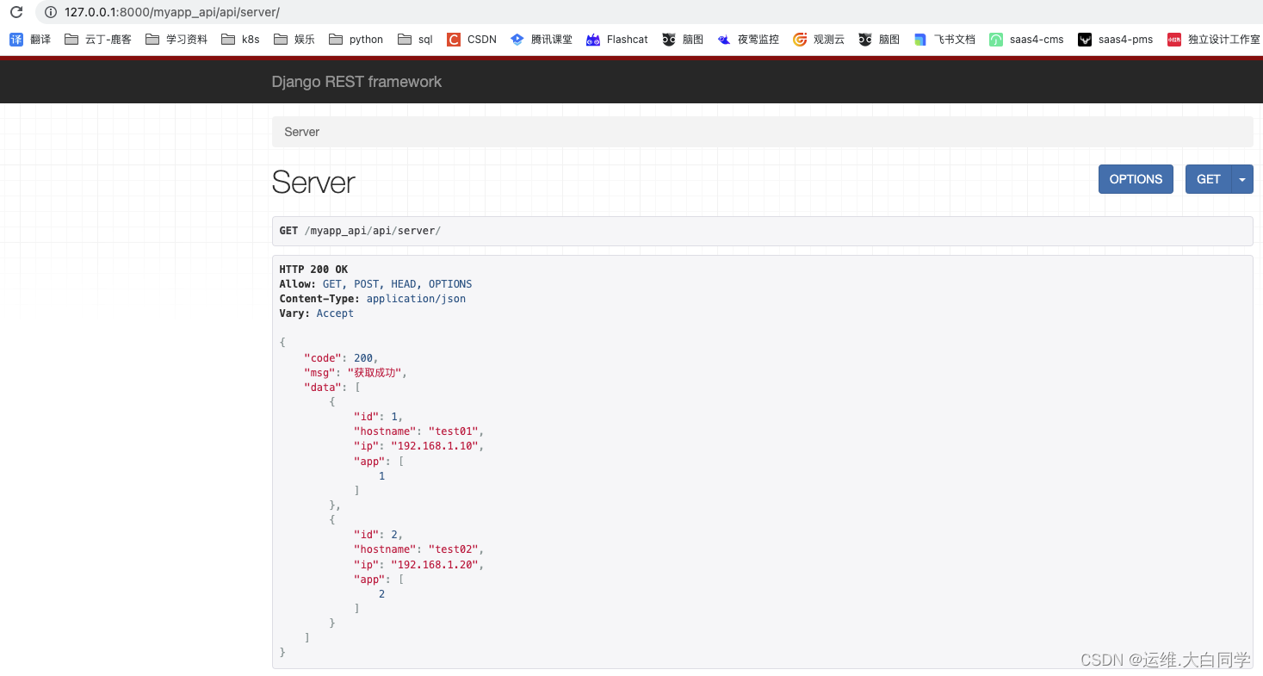Click the Server page heading
The width and height of the screenshot is (1263, 676).
(x=313, y=182)
